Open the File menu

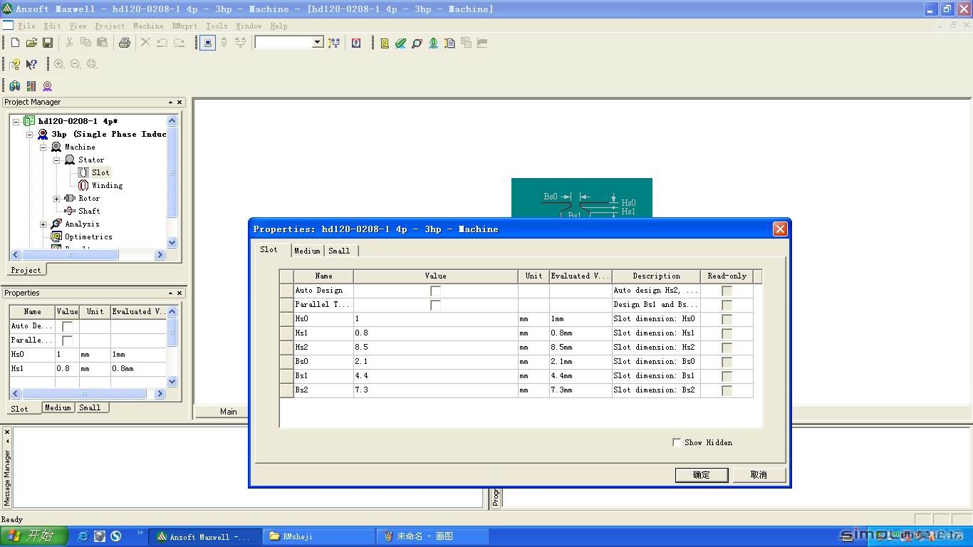coord(26,26)
